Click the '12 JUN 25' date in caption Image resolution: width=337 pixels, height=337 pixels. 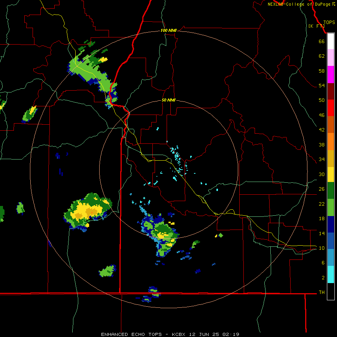(204, 334)
